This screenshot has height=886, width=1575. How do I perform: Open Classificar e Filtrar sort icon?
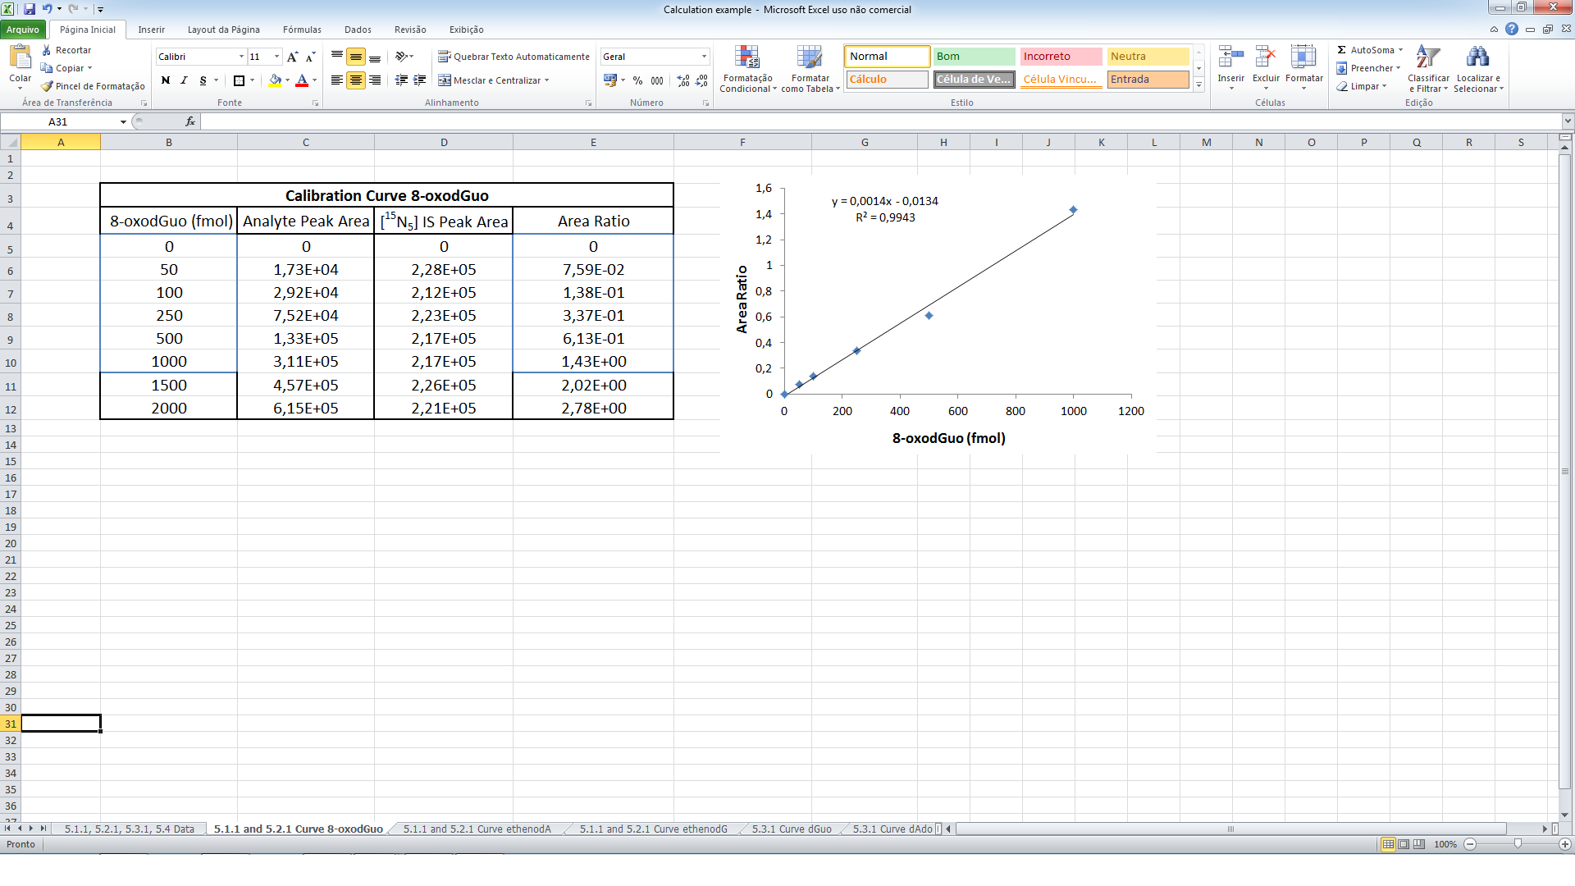click(x=1428, y=57)
